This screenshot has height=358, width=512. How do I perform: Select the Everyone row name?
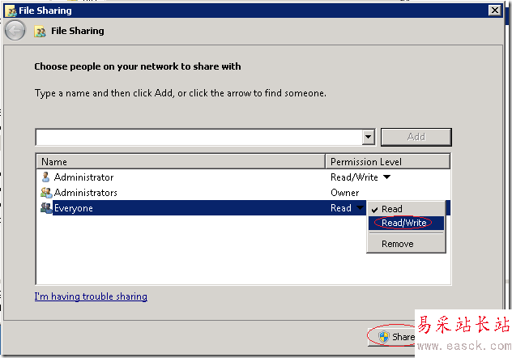pos(74,208)
